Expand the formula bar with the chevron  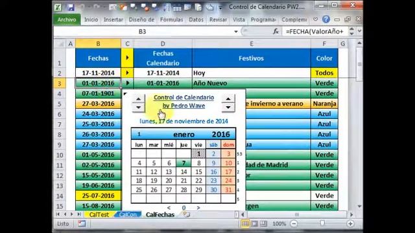[x=359, y=31]
